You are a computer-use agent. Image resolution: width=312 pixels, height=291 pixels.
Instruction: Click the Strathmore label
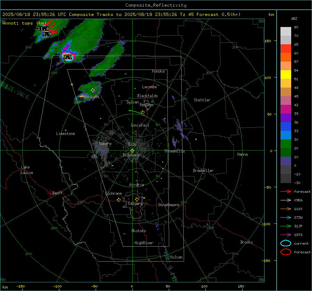(168, 205)
